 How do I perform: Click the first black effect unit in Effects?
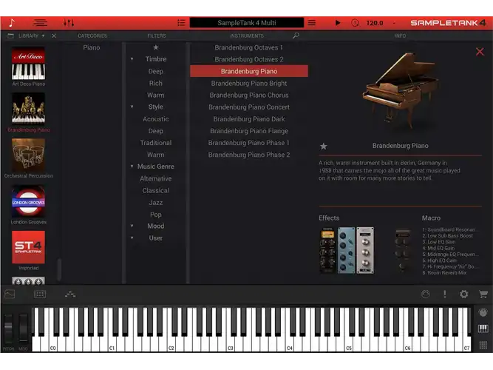pos(327,250)
